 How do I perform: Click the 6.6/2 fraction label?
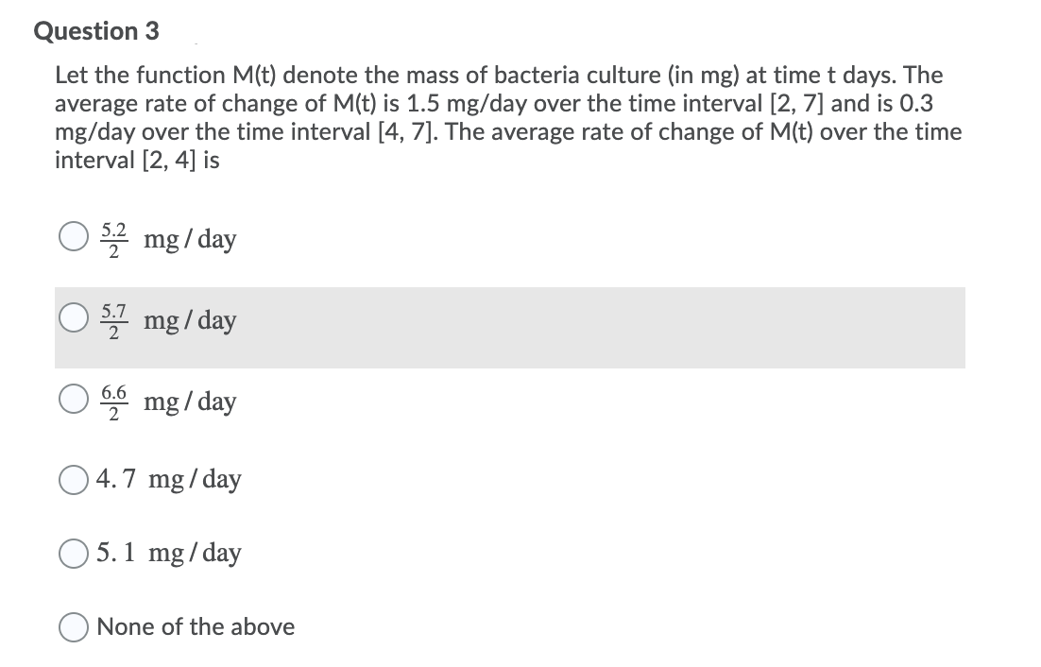tap(113, 401)
